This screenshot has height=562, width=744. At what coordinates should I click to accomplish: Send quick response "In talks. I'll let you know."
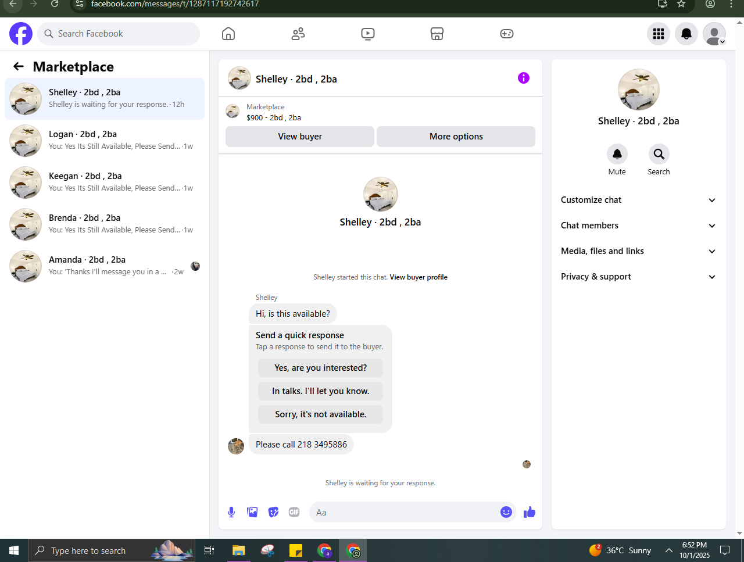[x=321, y=391]
